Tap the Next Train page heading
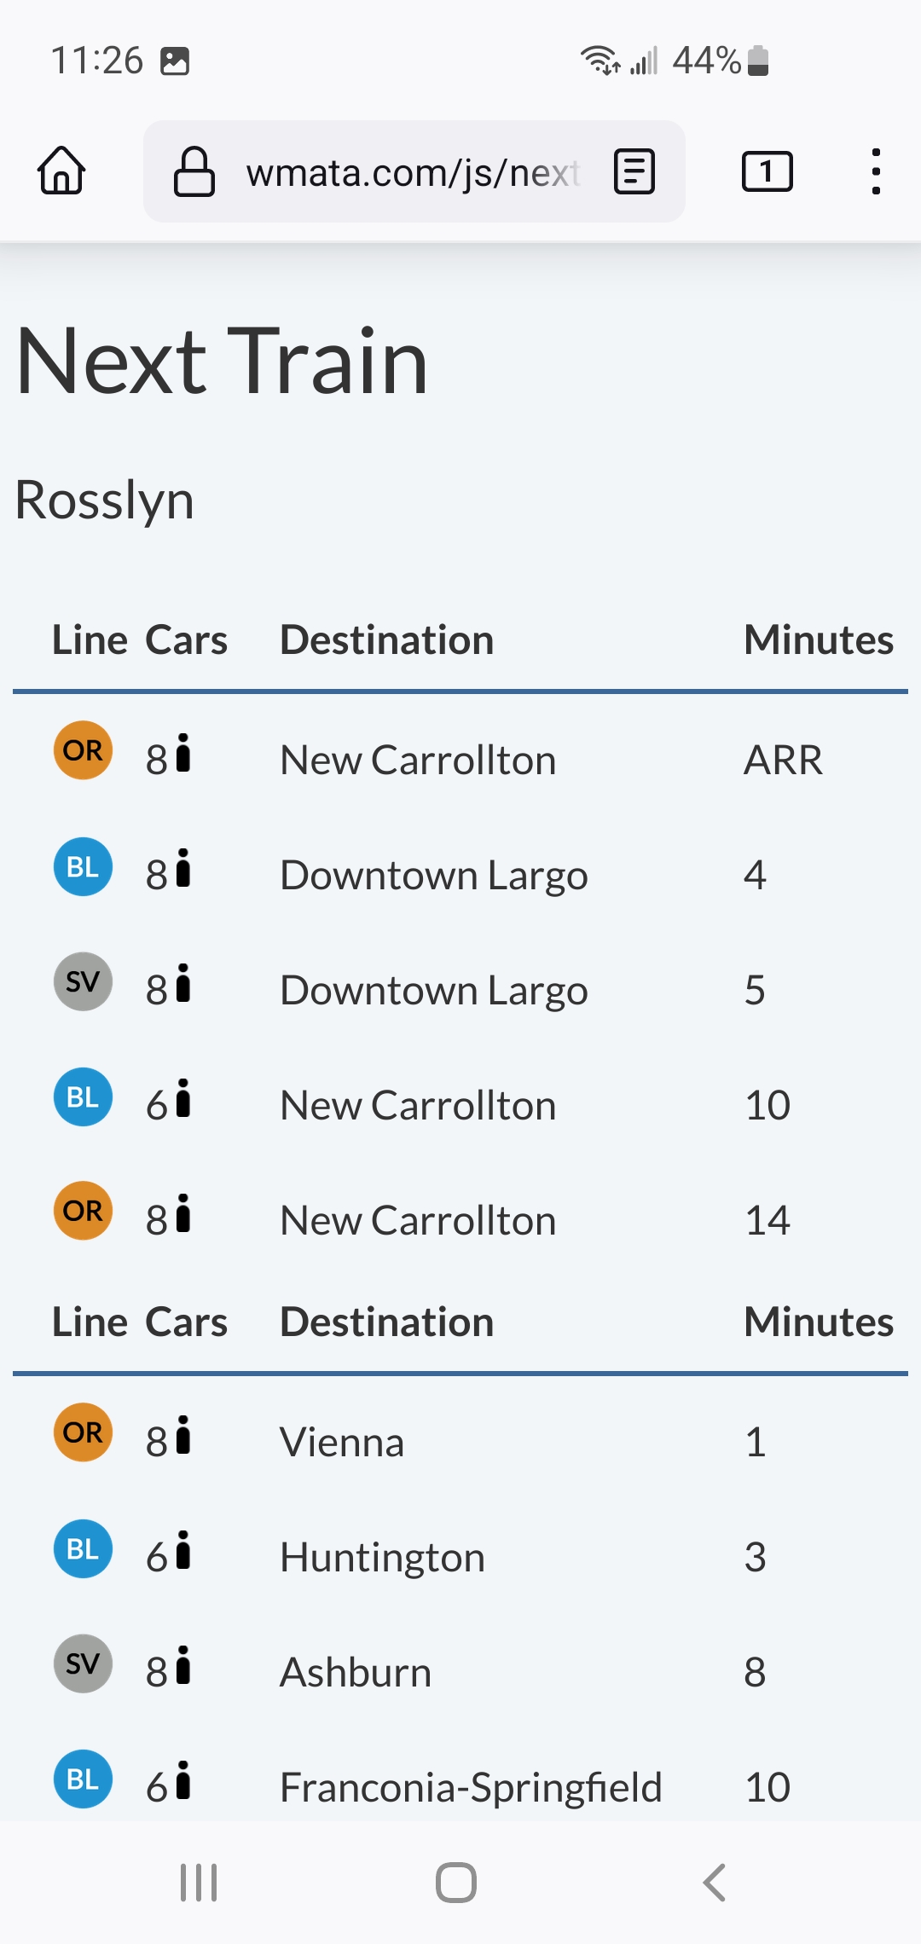The height and width of the screenshot is (1944, 921). [x=222, y=362]
